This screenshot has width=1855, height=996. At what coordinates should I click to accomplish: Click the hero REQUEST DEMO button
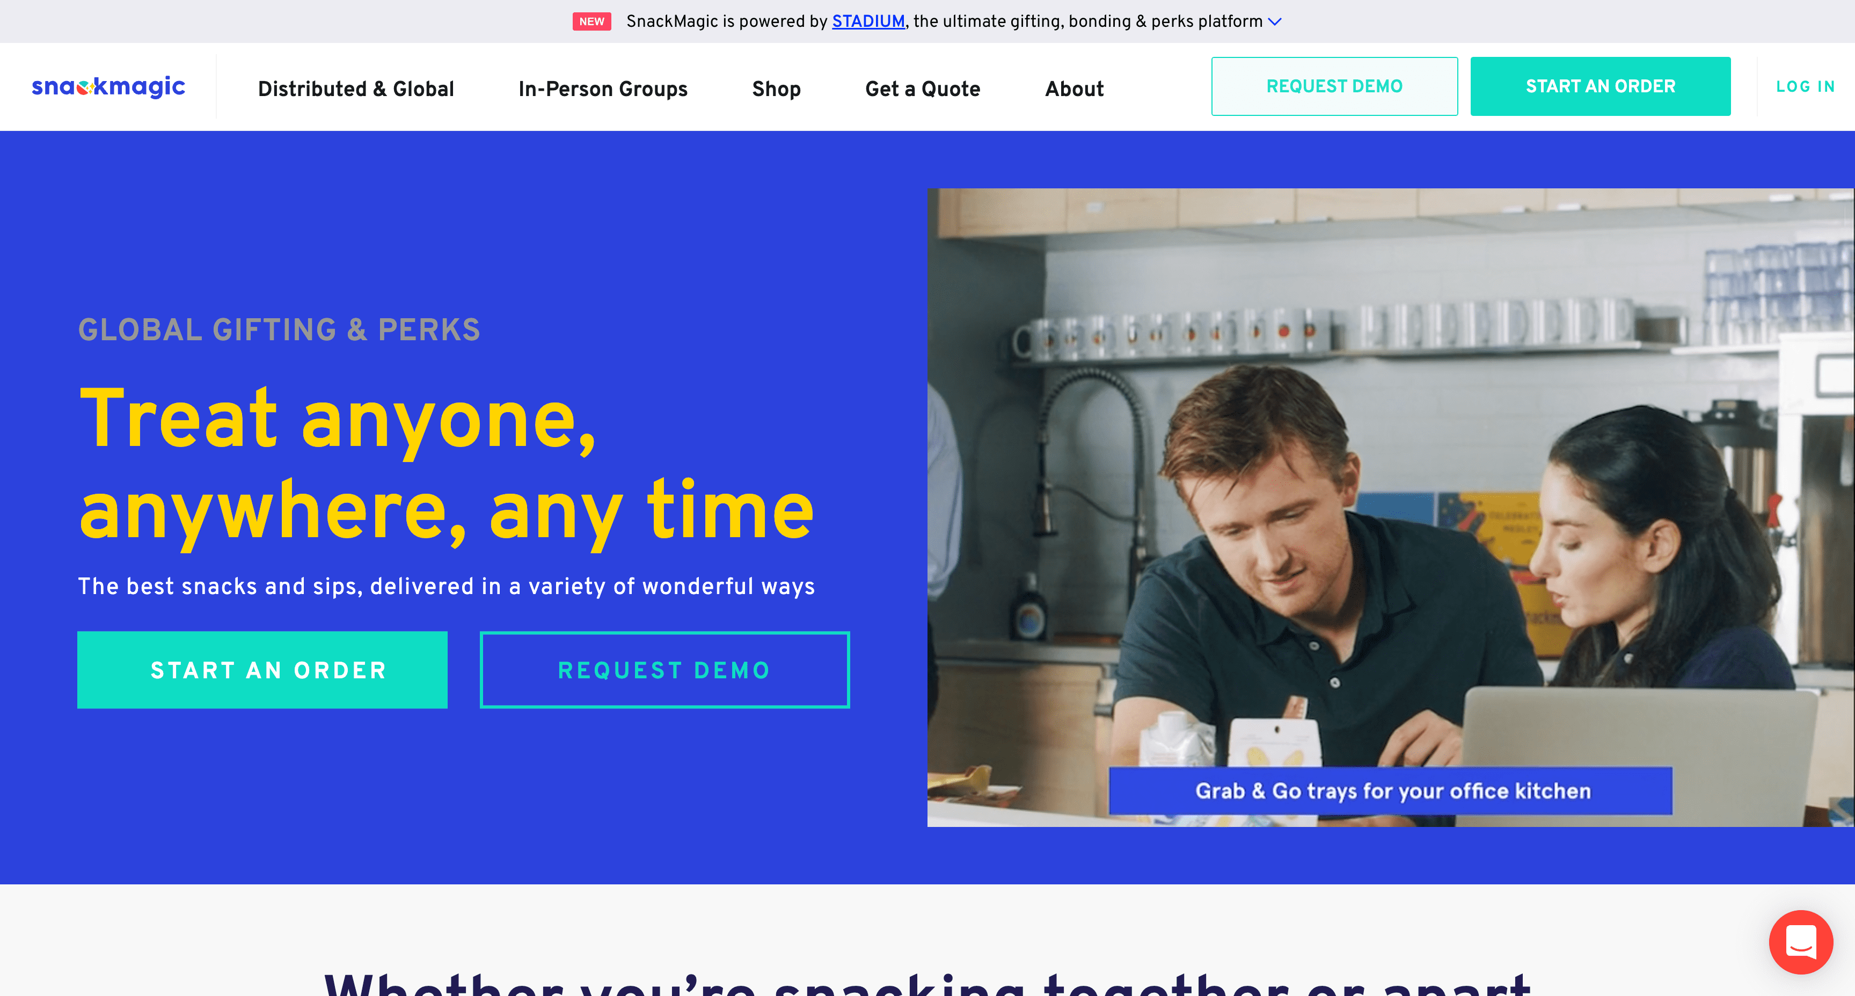[664, 670]
